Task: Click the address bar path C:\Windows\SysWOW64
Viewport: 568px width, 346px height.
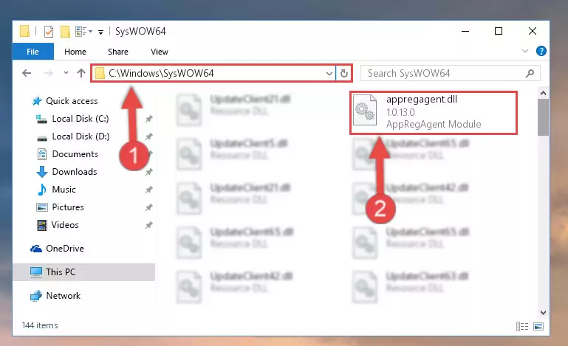Action: point(161,74)
